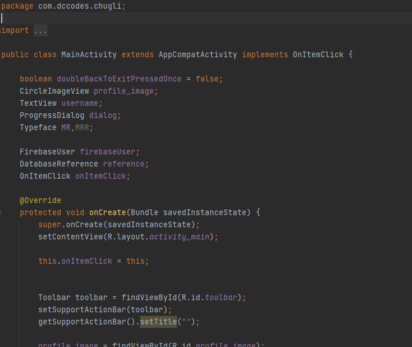This screenshot has height=347, width=412.
Task: Click the @Override annotation
Action: 41,200
